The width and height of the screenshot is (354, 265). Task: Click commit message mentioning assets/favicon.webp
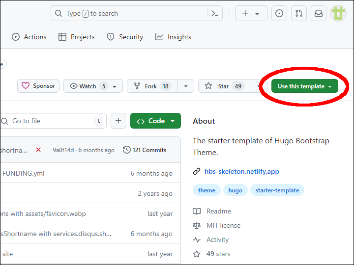(43, 213)
